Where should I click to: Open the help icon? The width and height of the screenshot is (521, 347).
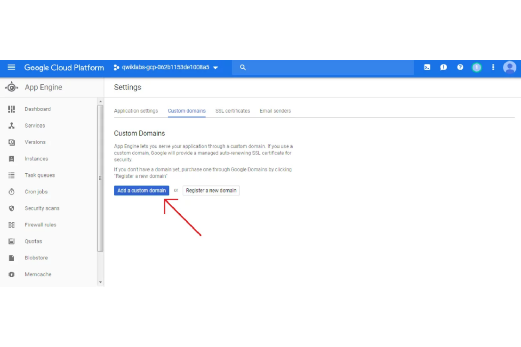tap(460, 67)
